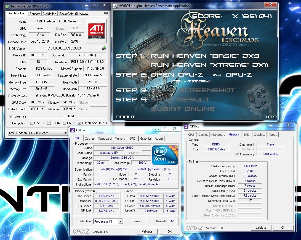Click the BIOS Version value field
Viewport: 301px width, 240px height.
point(64,48)
